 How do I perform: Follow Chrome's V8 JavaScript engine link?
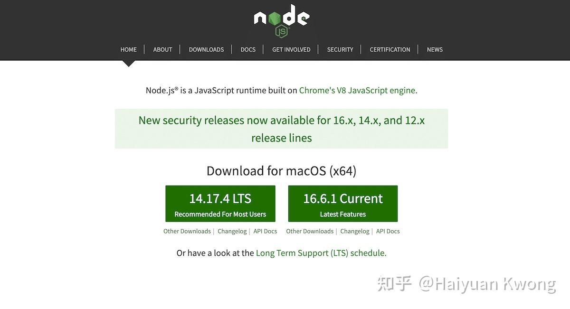pyautogui.click(x=358, y=90)
